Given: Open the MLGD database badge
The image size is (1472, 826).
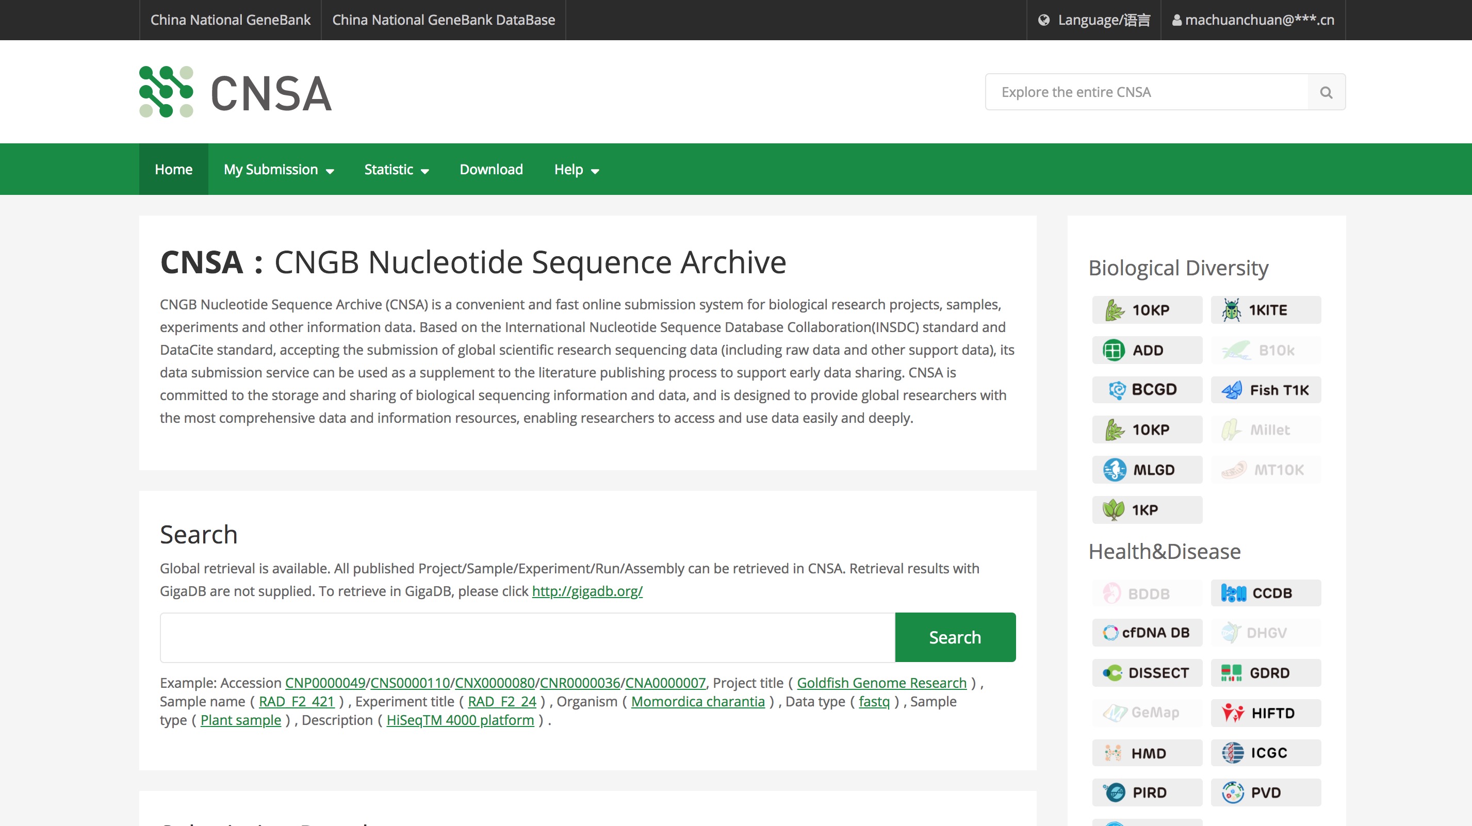Looking at the screenshot, I should (1147, 470).
